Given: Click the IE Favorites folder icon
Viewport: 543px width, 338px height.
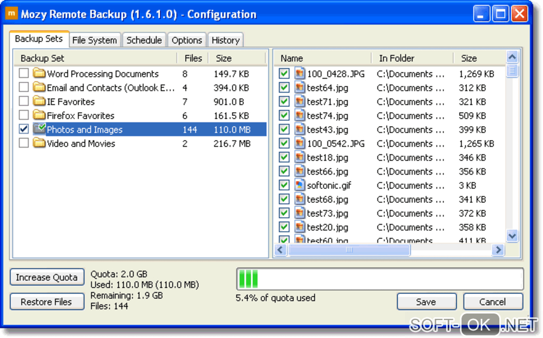Looking at the screenshot, I should [39, 101].
